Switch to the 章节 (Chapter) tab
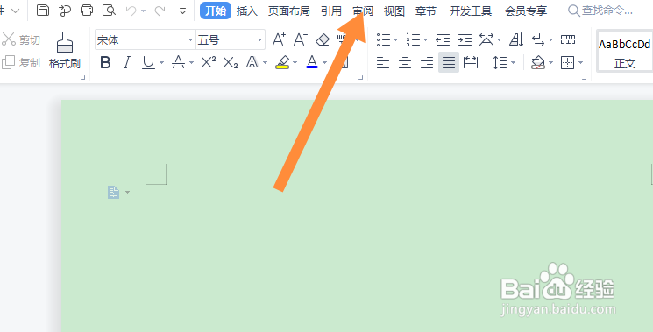The width and height of the screenshot is (653, 332). (x=426, y=11)
